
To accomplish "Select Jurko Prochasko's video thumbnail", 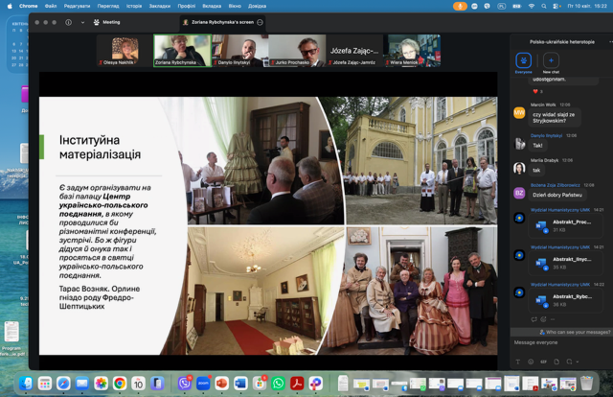I will [x=296, y=50].
